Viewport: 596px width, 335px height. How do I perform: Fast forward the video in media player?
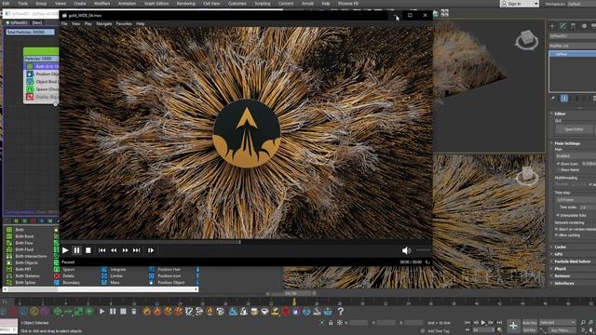[x=125, y=250]
